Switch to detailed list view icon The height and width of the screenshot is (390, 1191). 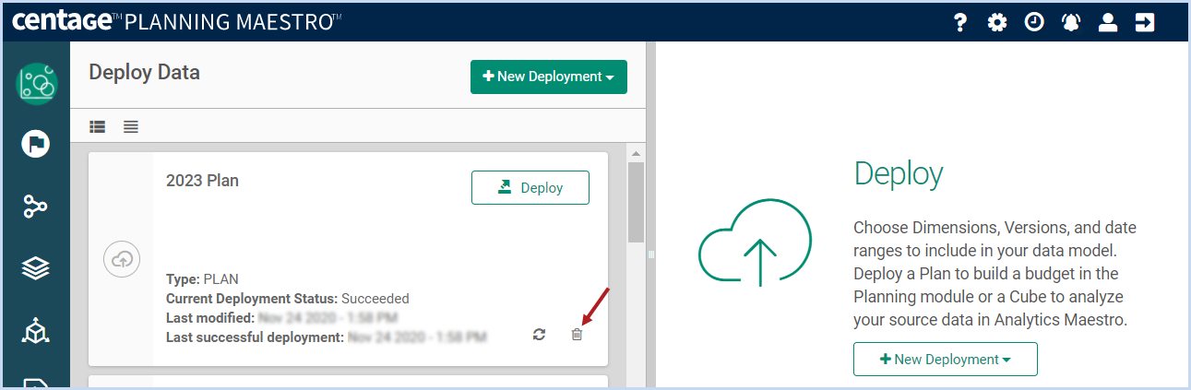[x=98, y=126]
